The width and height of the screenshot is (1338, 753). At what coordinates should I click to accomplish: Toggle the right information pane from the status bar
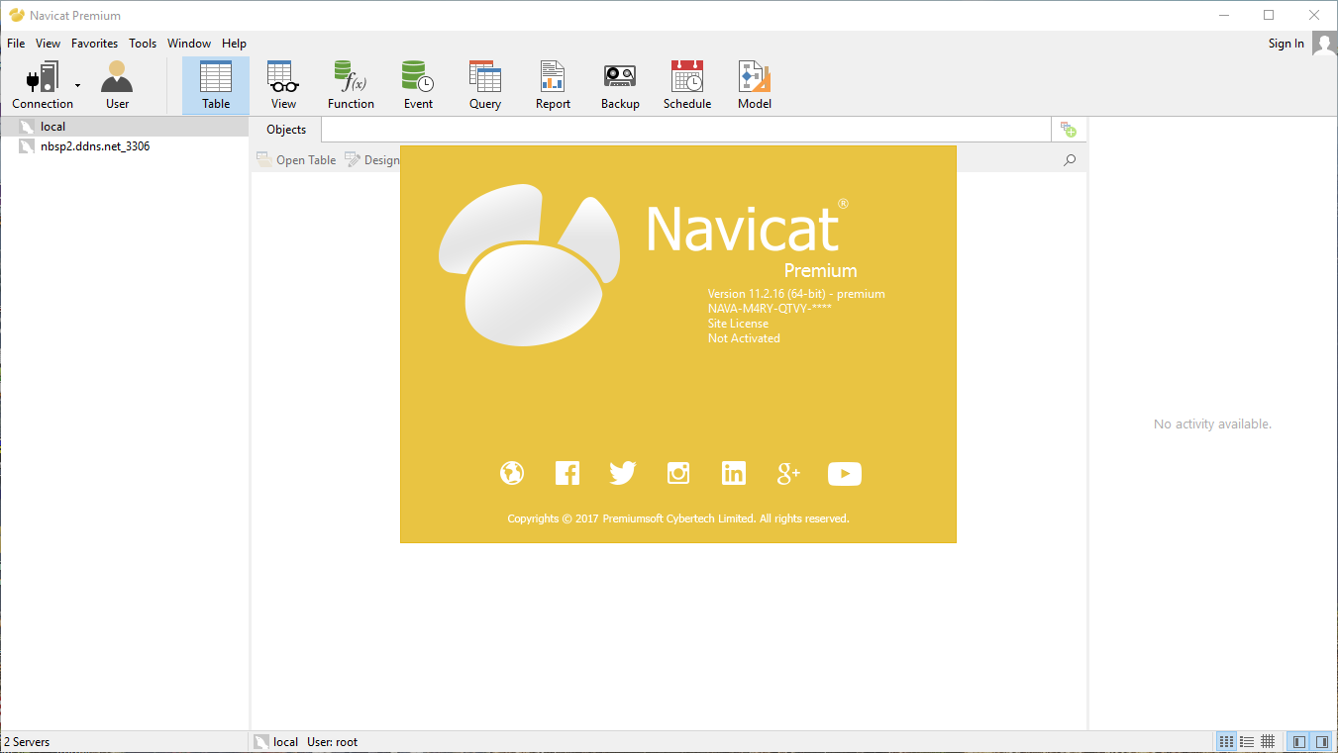[x=1323, y=740]
